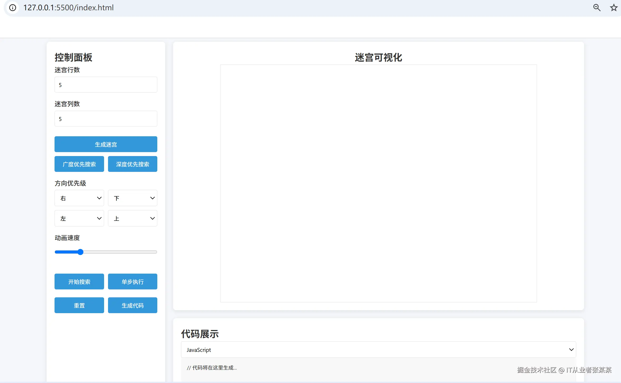Select 广度优先搜索 algorithm button
Image resolution: width=621 pixels, height=383 pixels.
click(79, 164)
